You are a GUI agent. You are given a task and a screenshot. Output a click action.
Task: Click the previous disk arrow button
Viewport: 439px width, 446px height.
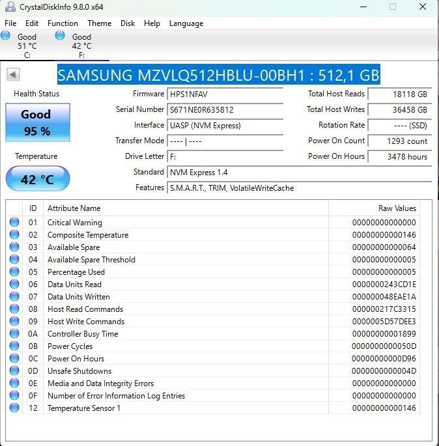(x=13, y=74)
